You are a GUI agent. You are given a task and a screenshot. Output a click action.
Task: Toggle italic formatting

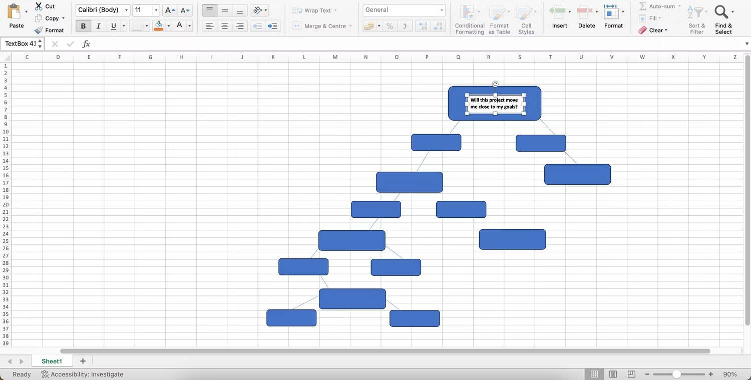coord(98,26)
